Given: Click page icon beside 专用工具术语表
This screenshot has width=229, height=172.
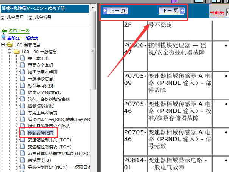Looking at the screenshot, I should click(x=22, y=112).
